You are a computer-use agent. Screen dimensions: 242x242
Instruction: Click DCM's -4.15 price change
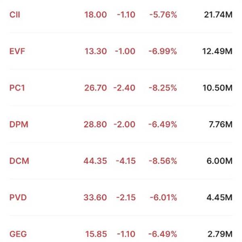click(x=125, y=161)
